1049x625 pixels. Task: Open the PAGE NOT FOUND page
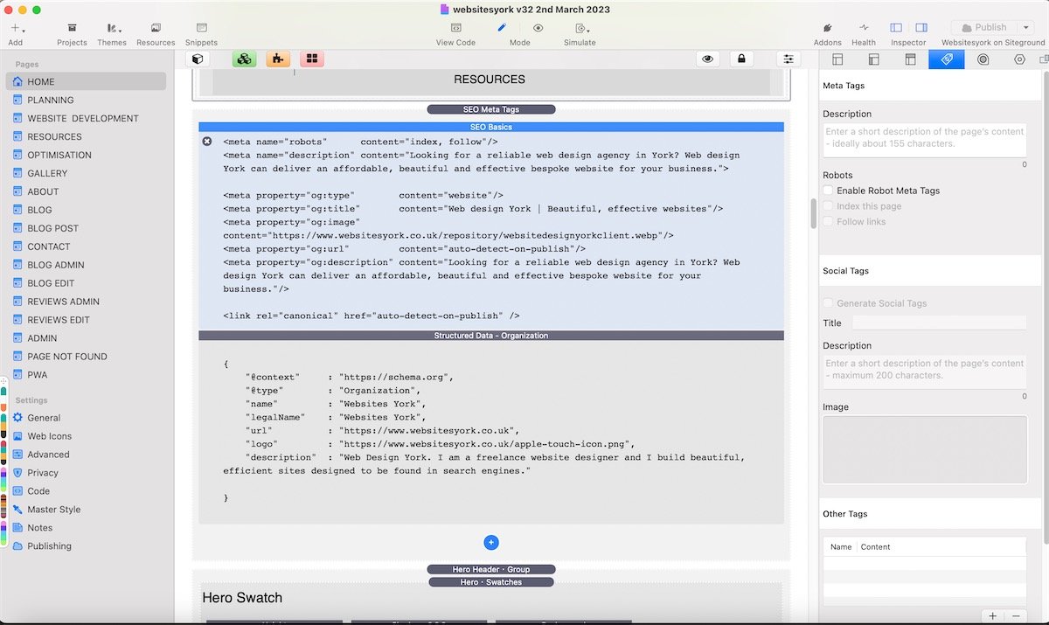(x=86, y=357)
